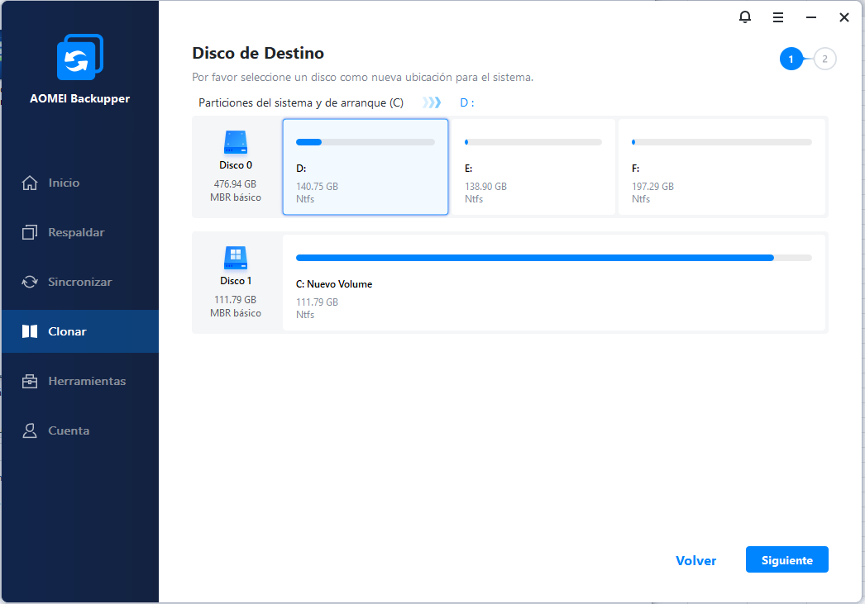Select partition D: 140.75 GB
The width and height of the screenshot is (865, 604).
tap(366, 166)
